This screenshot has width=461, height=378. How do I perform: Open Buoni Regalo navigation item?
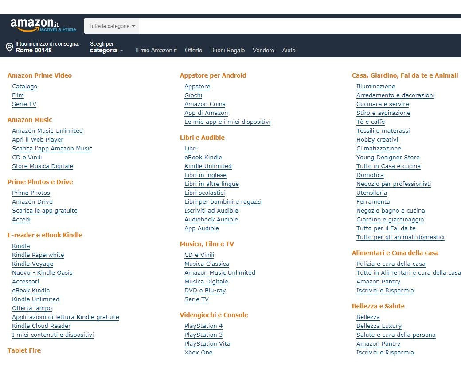(x=227, y=50)
